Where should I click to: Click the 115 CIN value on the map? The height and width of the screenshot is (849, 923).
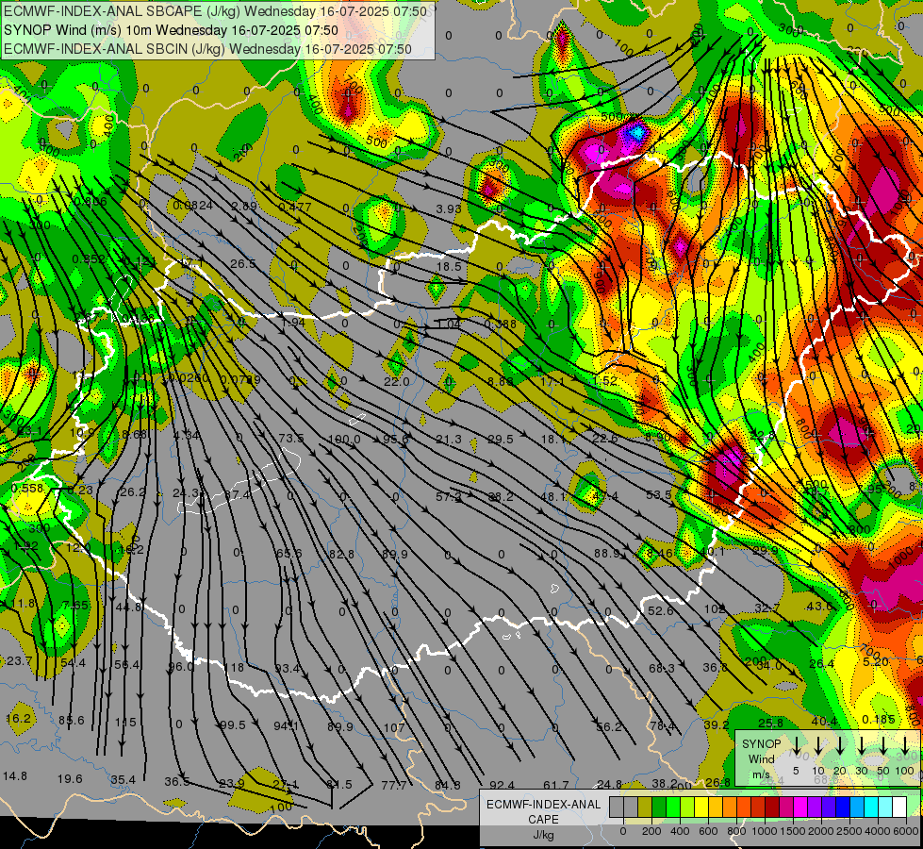tap(125, 723)
